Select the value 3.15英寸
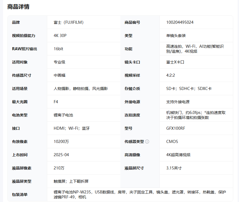The height and width of the screenshot is (202, 239). [174, 168]
